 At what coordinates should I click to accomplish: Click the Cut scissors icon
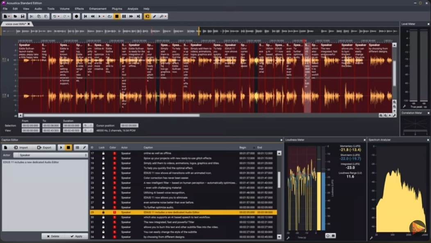[x=31, y=16]
